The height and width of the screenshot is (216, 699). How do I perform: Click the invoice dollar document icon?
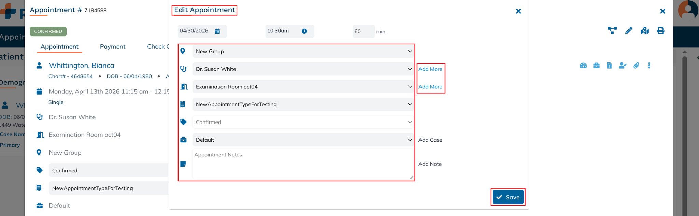coord(609,66)
